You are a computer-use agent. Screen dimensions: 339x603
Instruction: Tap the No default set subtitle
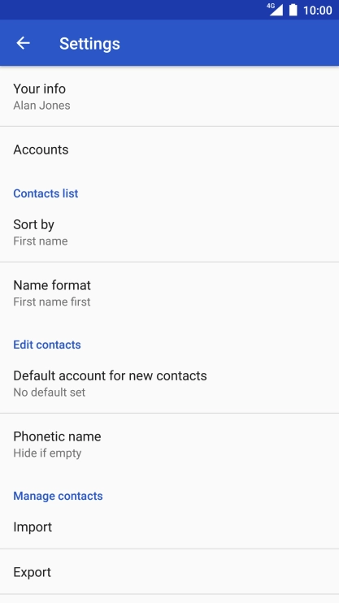click(x=50, y=393)
